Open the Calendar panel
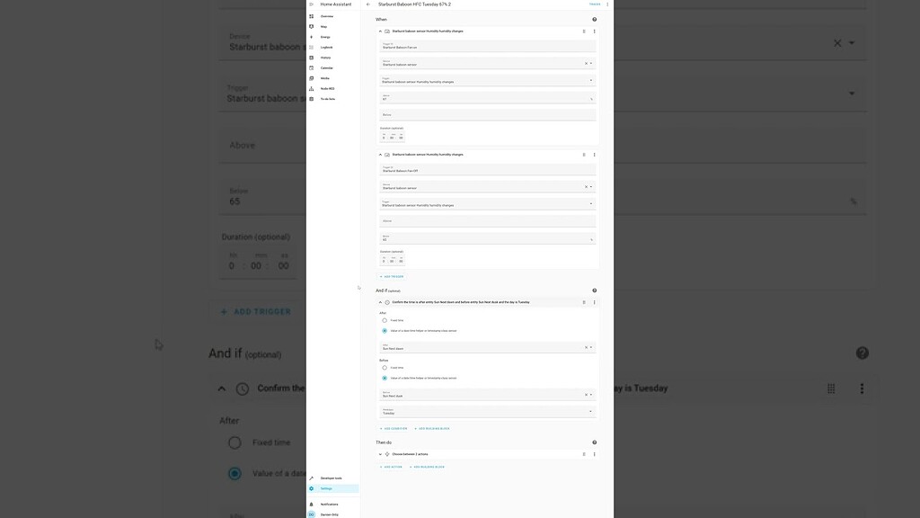This screenshot has height=518, width=920. (327, 67)
